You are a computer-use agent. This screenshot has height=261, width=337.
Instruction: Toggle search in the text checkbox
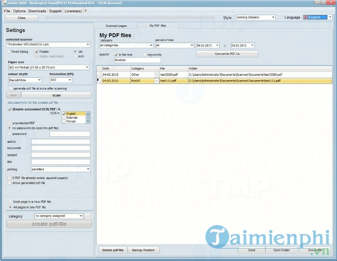(116, 55)
